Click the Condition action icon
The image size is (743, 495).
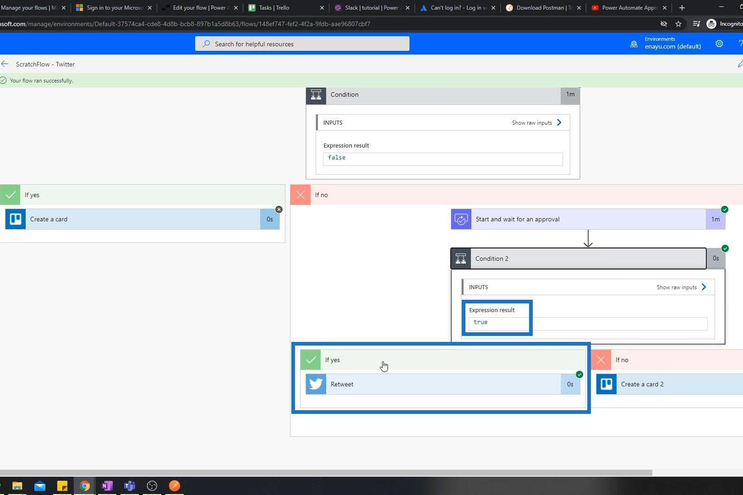(316, 95)
